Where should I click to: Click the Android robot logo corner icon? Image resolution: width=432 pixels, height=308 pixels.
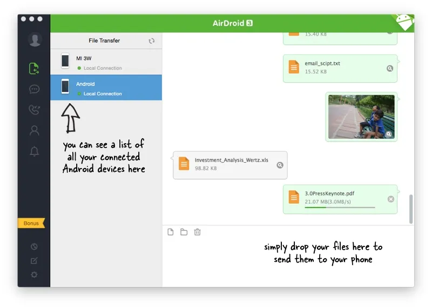click(404, 22)
